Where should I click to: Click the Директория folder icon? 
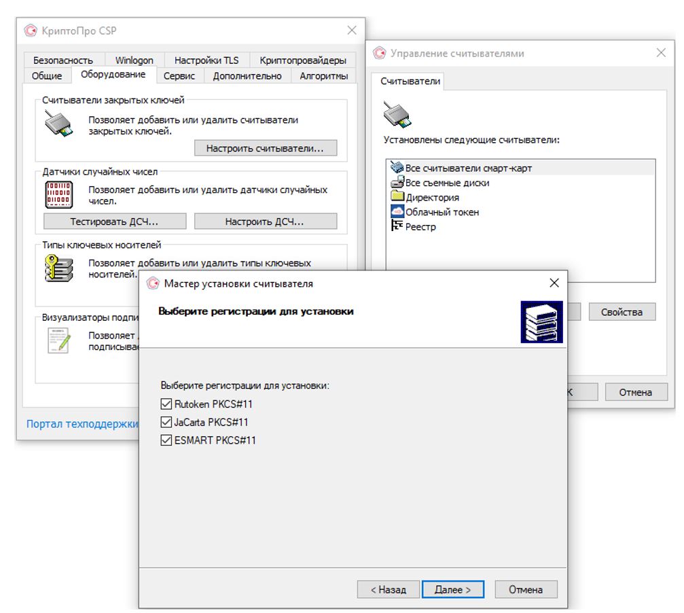(x=397, y=196)
